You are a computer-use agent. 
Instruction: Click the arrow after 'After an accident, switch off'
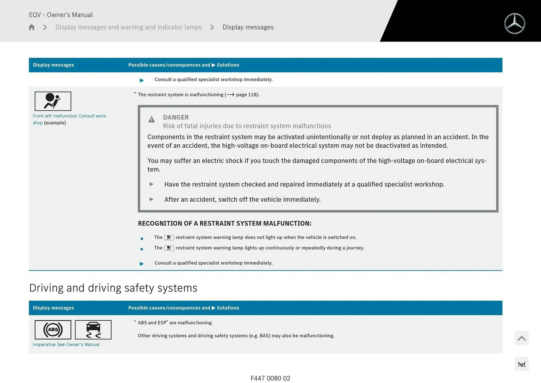152,199
